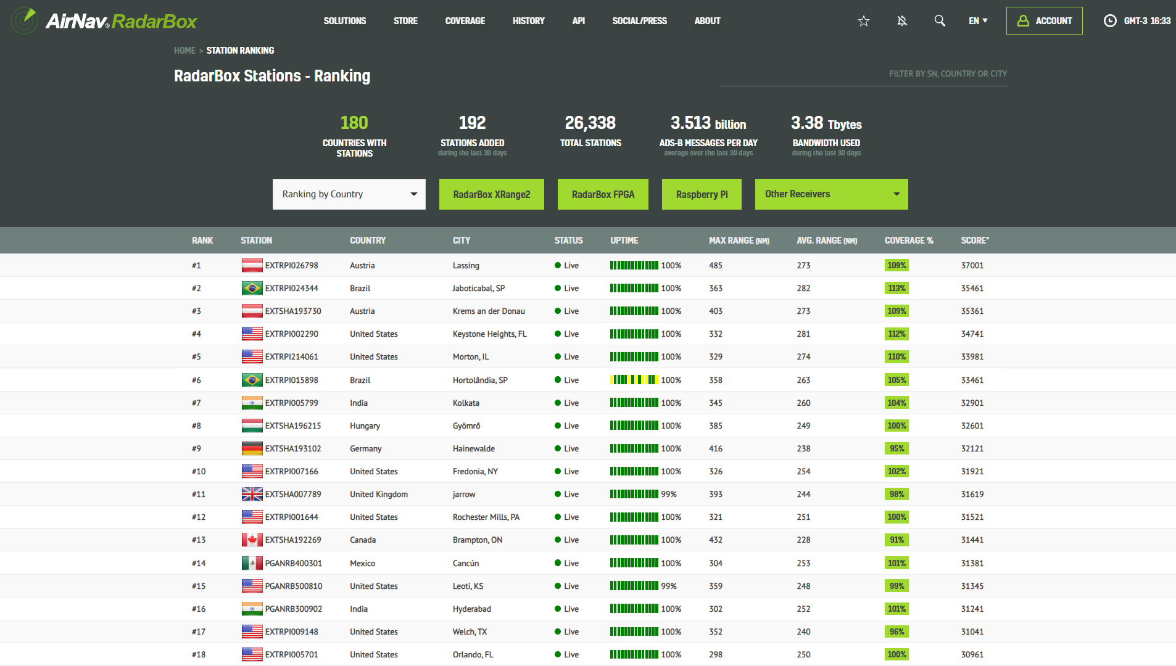Click the US flag for EXTRPI001644
The width and height of the screenshot is (1176, 666).
click(x=252, y=517)
